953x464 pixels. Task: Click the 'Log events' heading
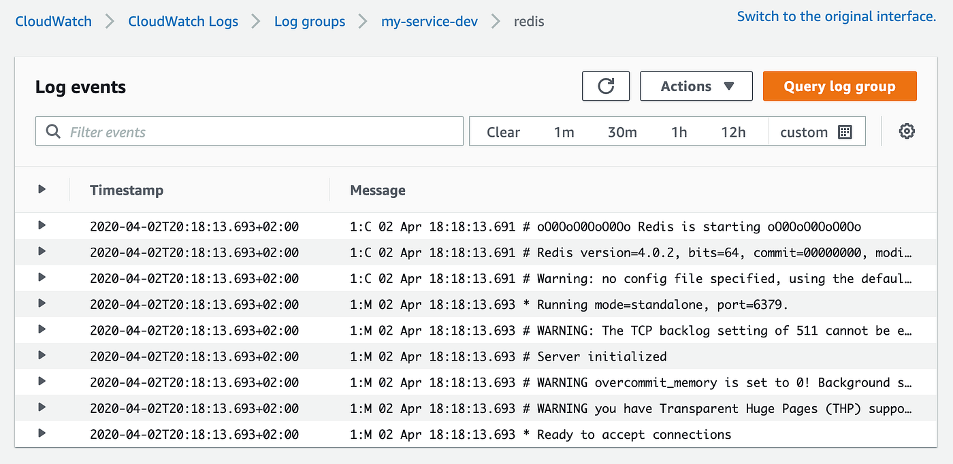[80, 87]
